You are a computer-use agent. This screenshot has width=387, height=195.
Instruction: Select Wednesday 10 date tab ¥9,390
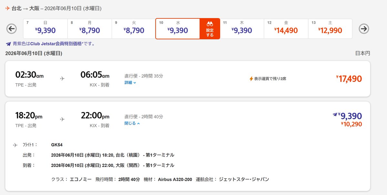pyautogui.click(x=178, y=29)
